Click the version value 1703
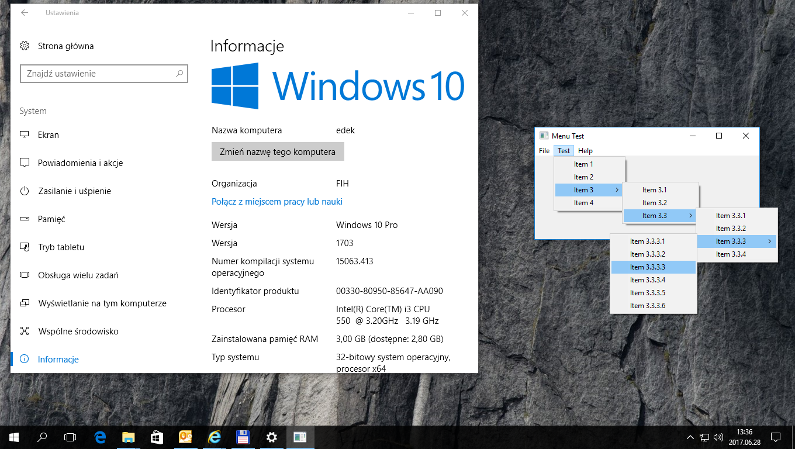795x449 pixels. pos(345,243)
